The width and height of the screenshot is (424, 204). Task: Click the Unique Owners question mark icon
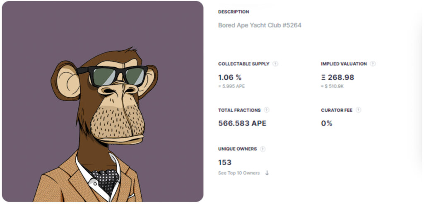263,149
